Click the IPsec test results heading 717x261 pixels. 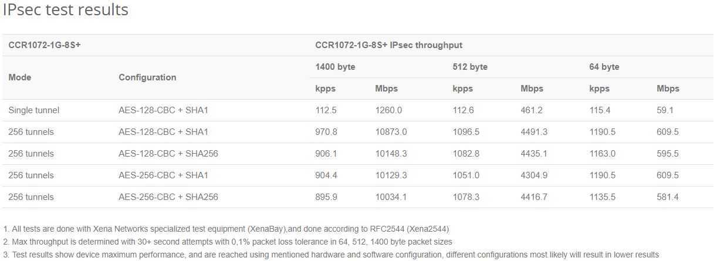(66, 10)
